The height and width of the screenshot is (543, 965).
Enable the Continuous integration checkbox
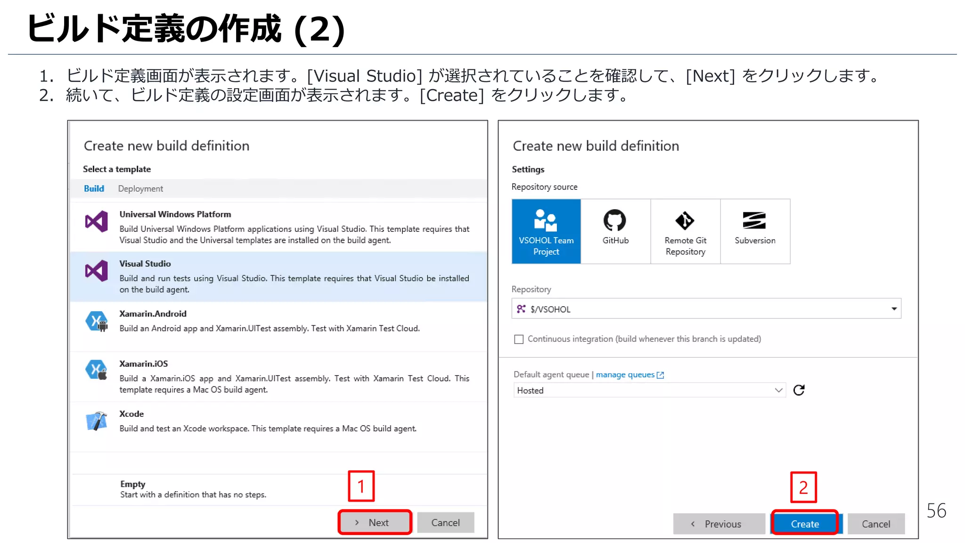pos(519,339)
